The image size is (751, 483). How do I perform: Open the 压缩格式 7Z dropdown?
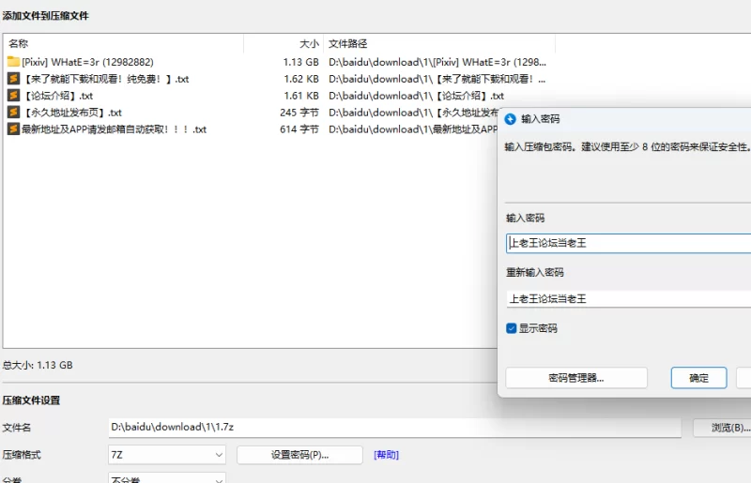[x=167, y=455]
